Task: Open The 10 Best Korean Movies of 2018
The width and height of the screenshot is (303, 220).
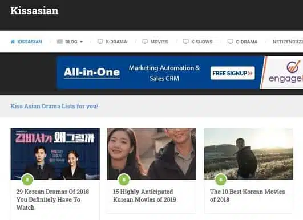Action: (247, 195)
